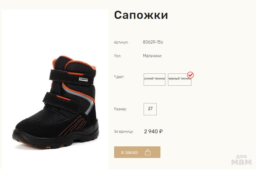
Task: Click the red checkmark badge on черный техник
Action: pos(190,75)
